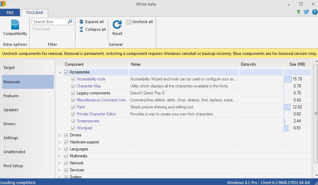
Task: Switch to the Features page in sidebar
Action: coord(11,96)
